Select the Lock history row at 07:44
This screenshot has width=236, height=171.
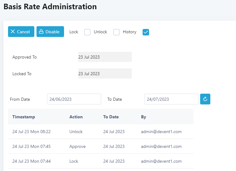[101, 161]
